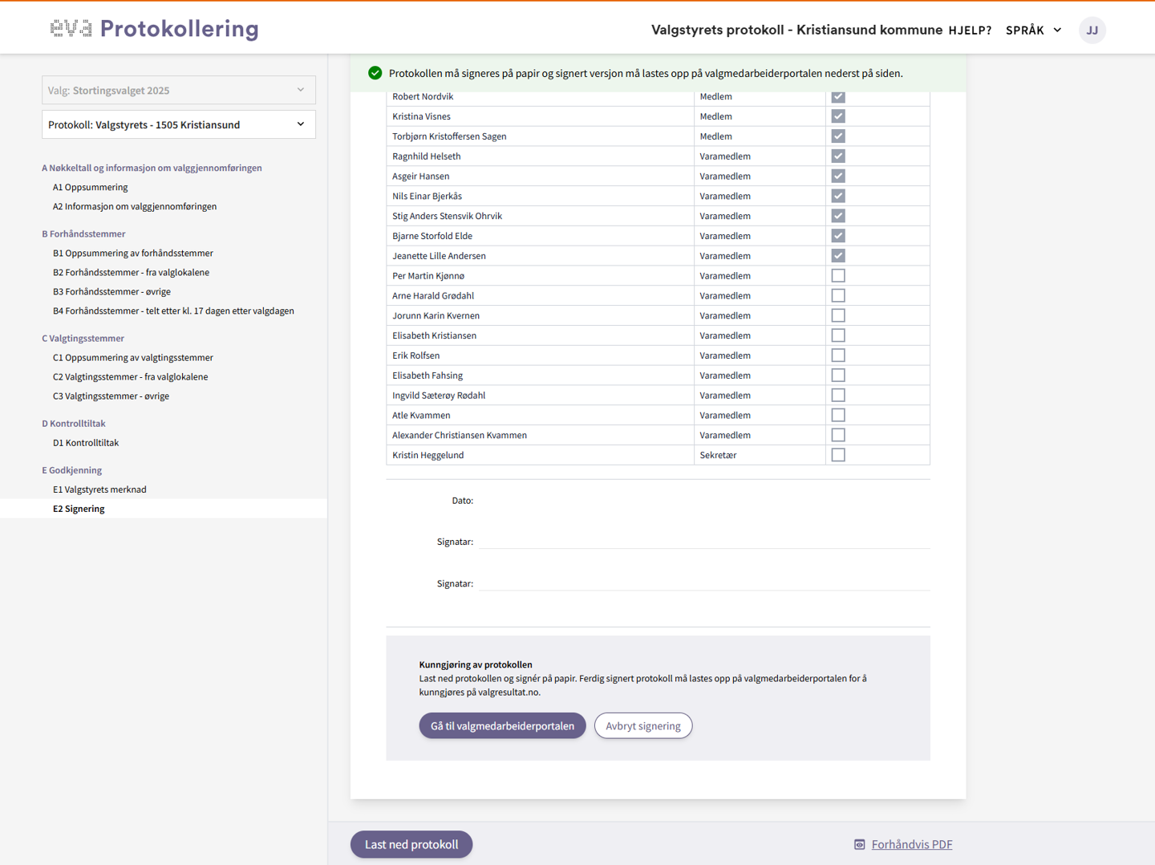
Task: Check the box for secretary Kristin Heggelund
Action: [x=838, y=455]
